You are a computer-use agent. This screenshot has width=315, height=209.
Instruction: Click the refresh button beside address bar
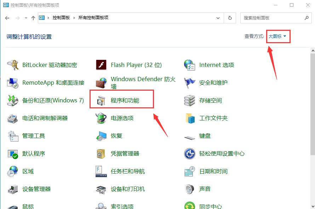[x=230, y=18]
